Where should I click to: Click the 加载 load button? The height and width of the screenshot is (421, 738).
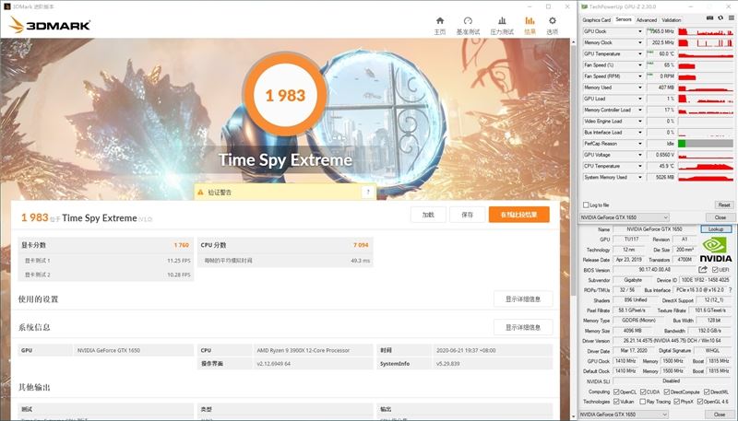pyautogui.click(x=428, y=215)
